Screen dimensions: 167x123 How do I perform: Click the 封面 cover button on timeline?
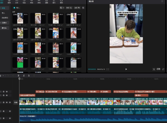coord(16,102)
